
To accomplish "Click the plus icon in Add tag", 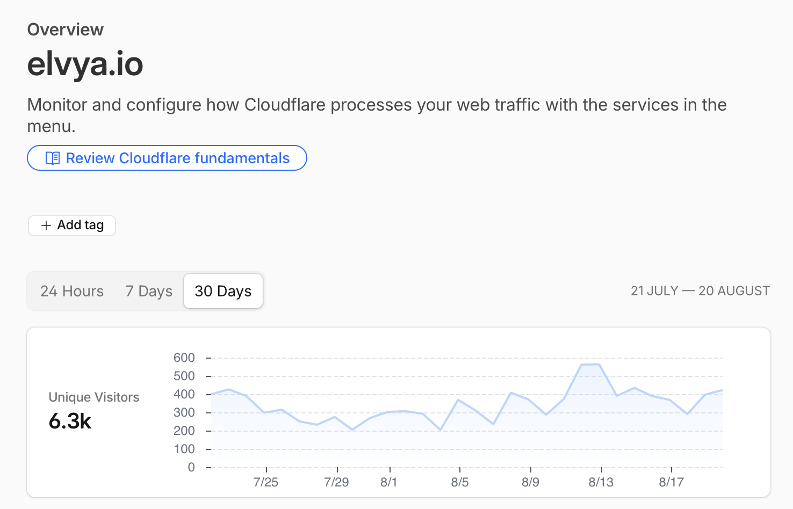I will click(x=46, y=226).
